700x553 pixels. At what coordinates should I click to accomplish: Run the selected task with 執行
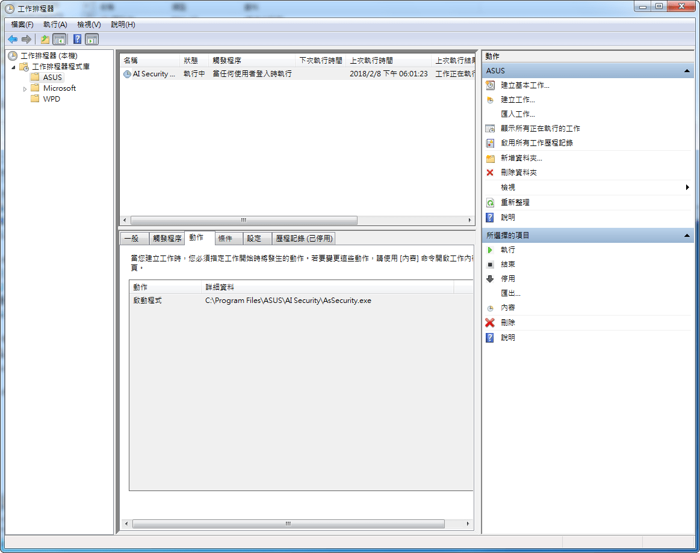(507, 249)
